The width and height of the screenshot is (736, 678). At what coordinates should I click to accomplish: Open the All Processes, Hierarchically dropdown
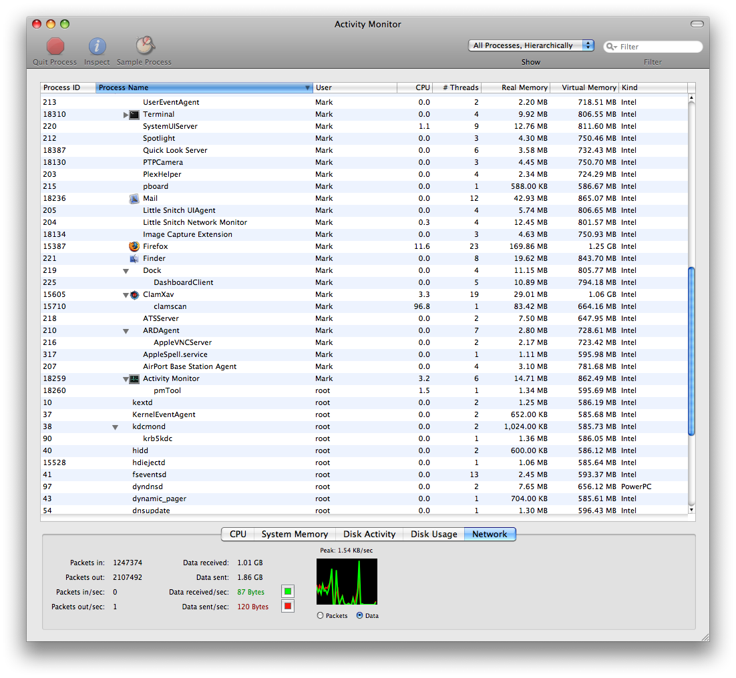tap(532, 45)
